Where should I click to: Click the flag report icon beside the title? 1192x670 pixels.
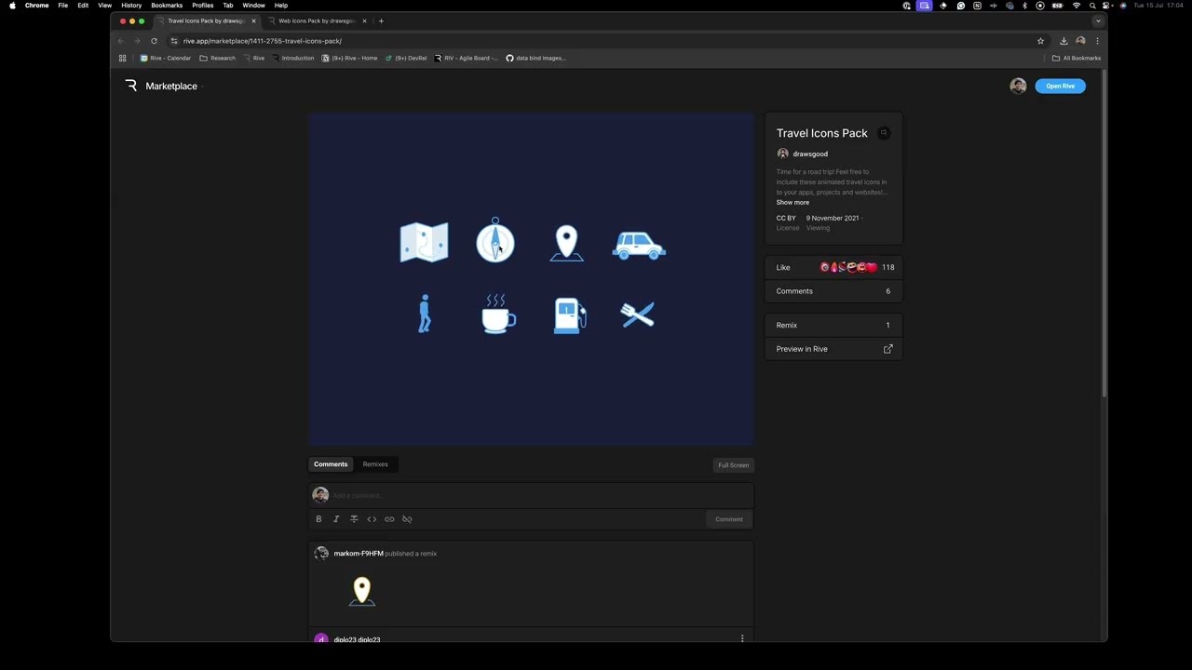884,133
